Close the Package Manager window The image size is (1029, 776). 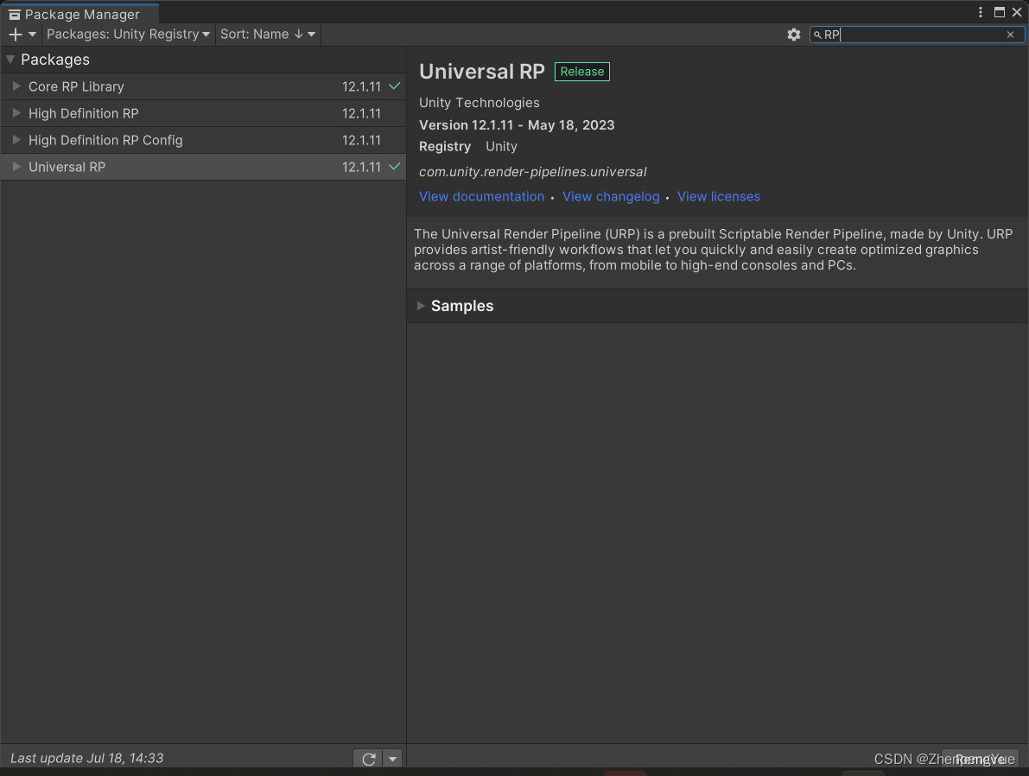pos(1017,12)
